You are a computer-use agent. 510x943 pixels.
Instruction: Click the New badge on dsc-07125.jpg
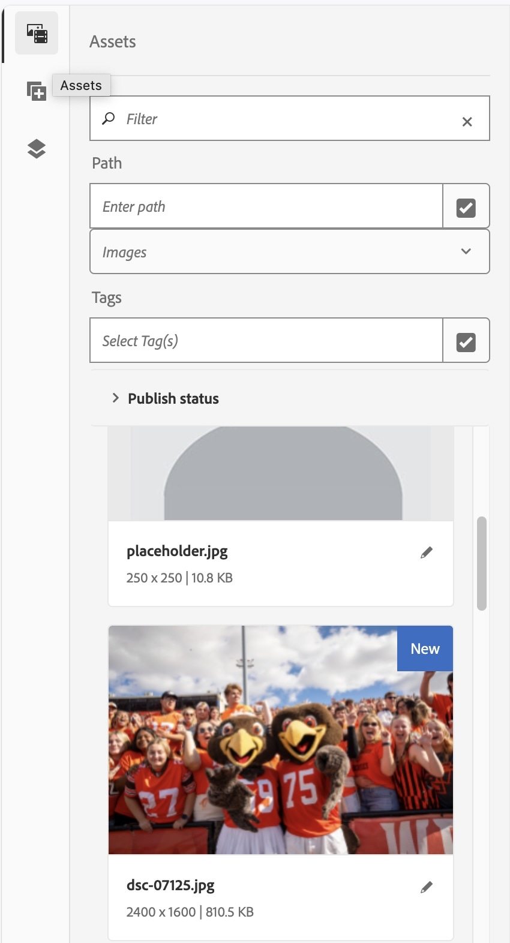[425, 648]
